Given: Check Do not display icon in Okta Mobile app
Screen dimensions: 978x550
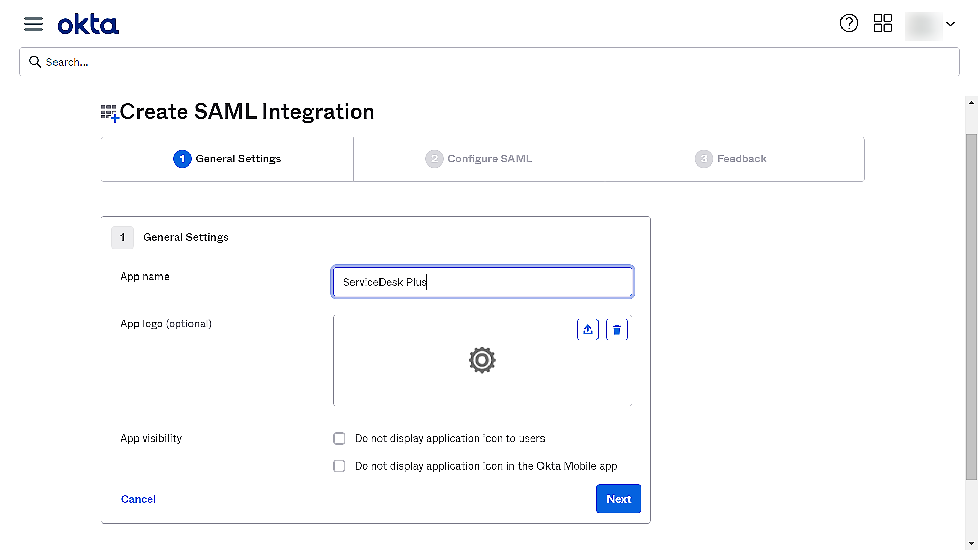Looking at the screenshot, I should tap(339, 466).
